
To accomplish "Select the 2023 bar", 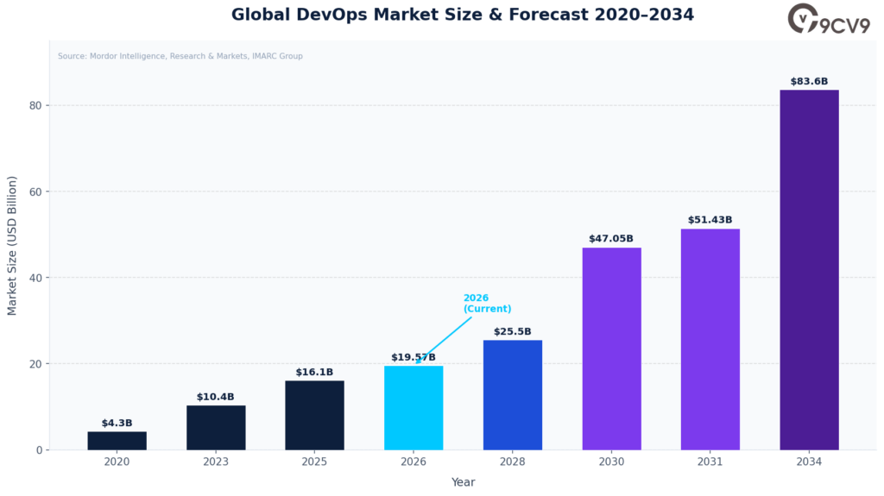I will click(216, 428).
